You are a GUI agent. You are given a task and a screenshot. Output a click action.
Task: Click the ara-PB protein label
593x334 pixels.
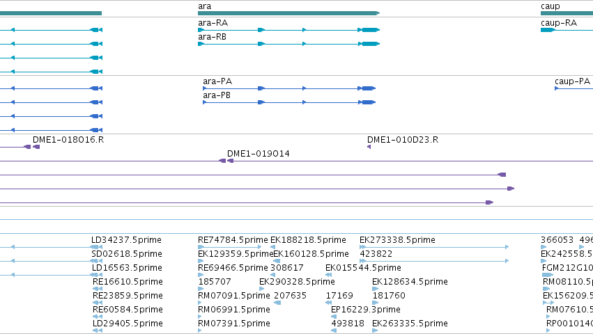217,95
